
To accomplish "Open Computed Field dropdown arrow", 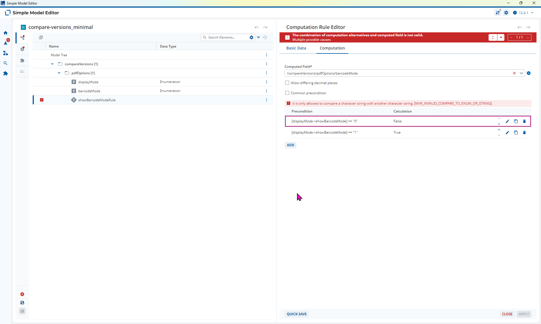I will pyautogui.click(x=521, y=73).
